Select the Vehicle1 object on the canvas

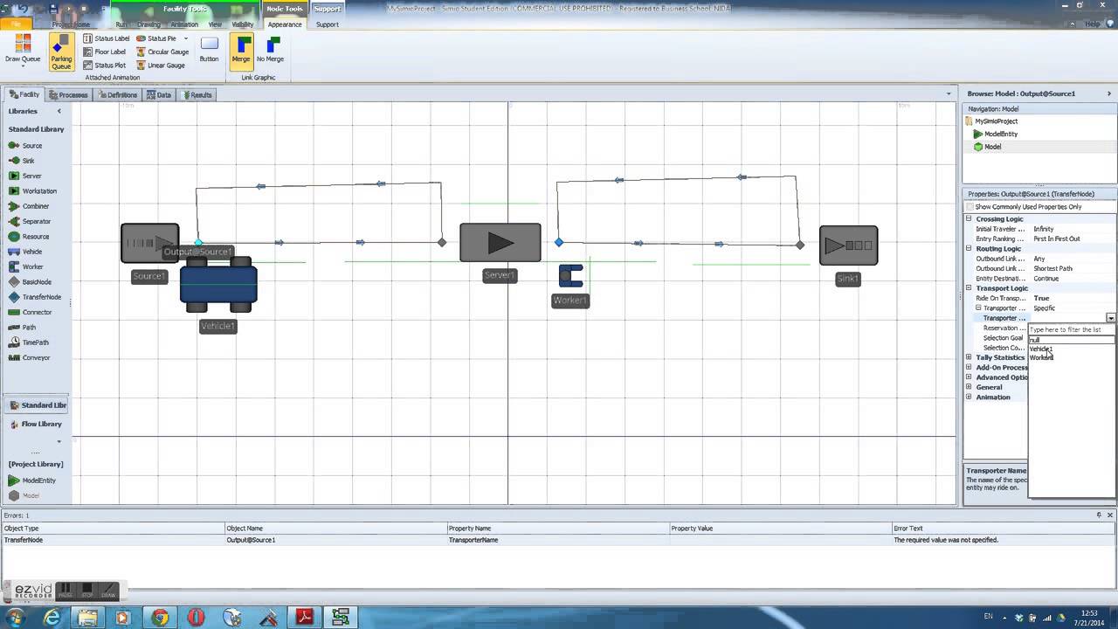[x=218, y=285]
